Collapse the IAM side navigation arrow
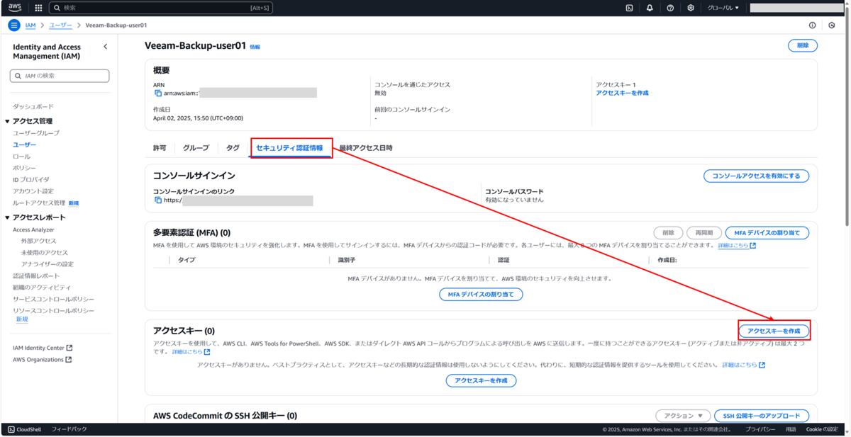Screen dimensions: 851x437 tap(106, 47)
